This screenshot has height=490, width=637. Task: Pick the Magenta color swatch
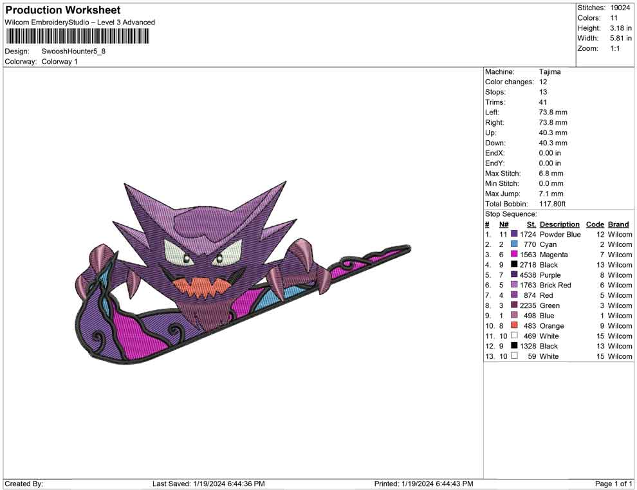pos(514,254)
